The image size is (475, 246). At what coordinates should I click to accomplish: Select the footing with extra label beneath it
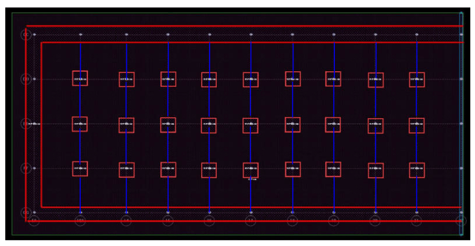(251, 170)
